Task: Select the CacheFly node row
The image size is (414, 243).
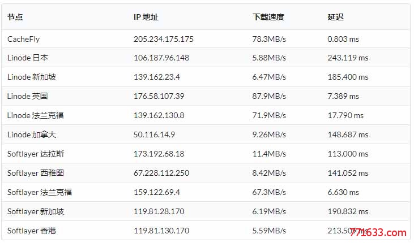Action: click(x=206, y=39)
